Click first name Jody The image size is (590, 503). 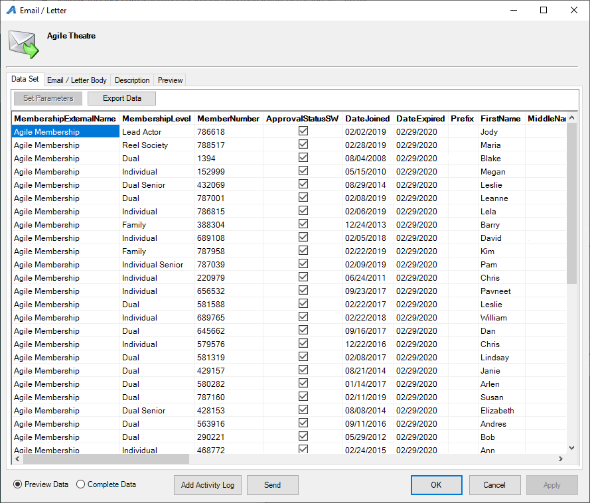(501, 131)
